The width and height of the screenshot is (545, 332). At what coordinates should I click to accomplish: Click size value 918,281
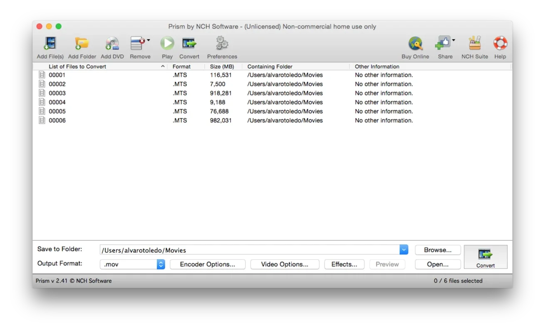(221, 93)
